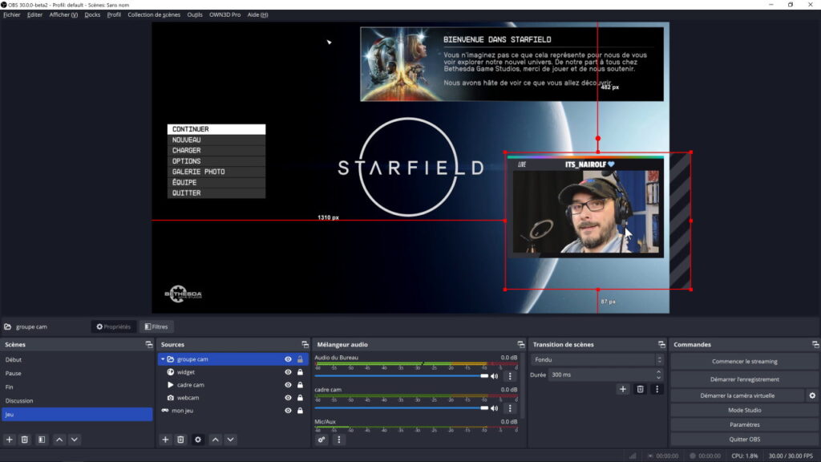The height and width of the screenshot is (462, 821).
Task: Open advanced audio properties in the mixer
Action: (322, 440)
